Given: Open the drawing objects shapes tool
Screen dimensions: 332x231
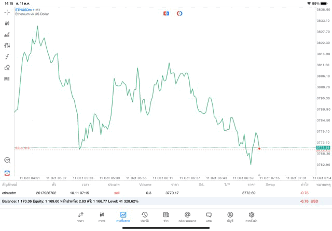Looking at the screenshot, I should pyautogui.click(x=7, y=68).
